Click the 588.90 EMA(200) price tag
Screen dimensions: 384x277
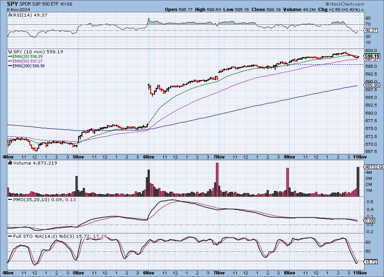(x=372, y=85)
